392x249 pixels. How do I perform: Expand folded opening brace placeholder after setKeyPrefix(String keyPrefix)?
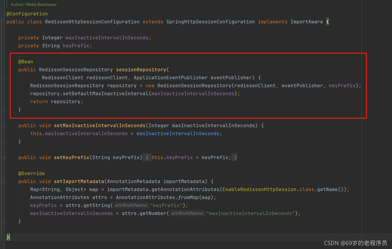click(x=147, y=158)
